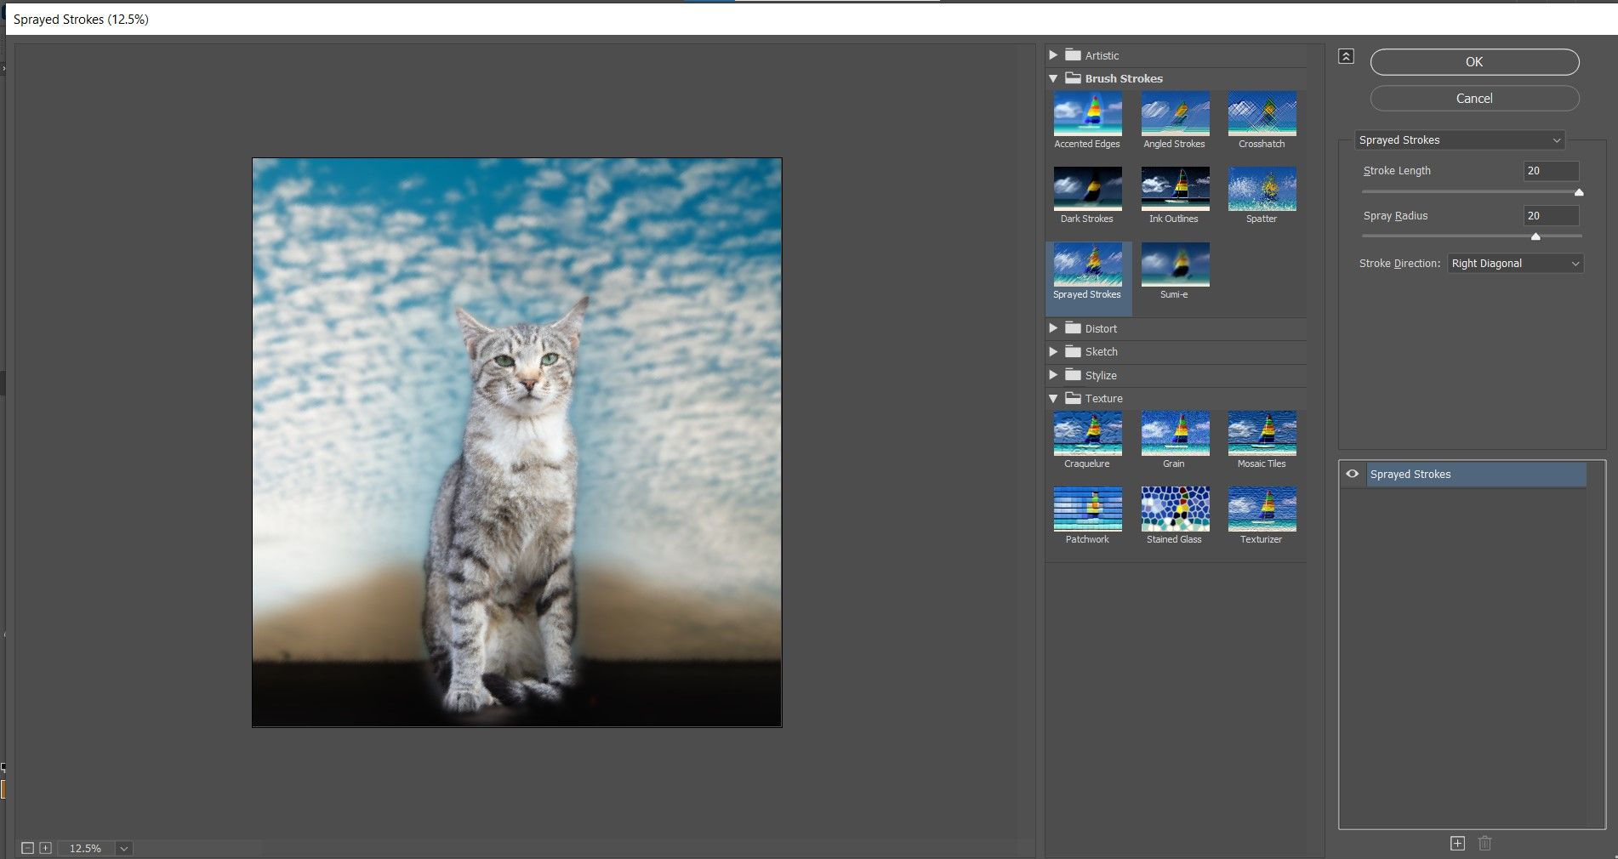Apply the Spatter filter thumbnail
Image resolution: width=1618 pixels, height=859 pixels.
1262,190
